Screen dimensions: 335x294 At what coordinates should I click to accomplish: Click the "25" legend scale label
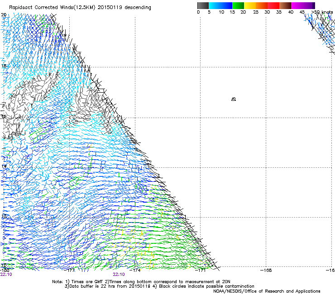(x=256, y=12)
